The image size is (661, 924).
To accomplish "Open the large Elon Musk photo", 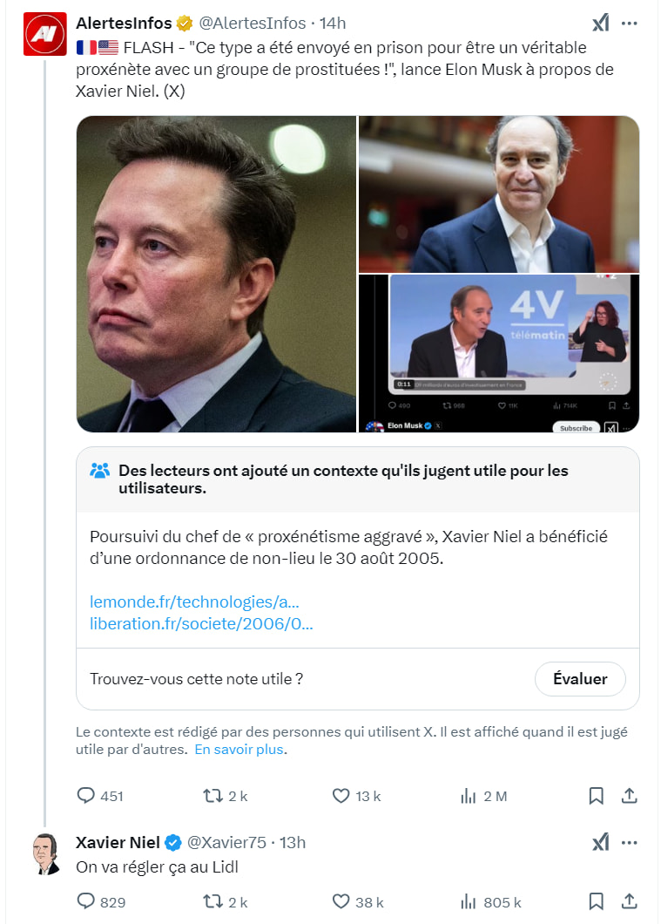I will pos(216,274).
